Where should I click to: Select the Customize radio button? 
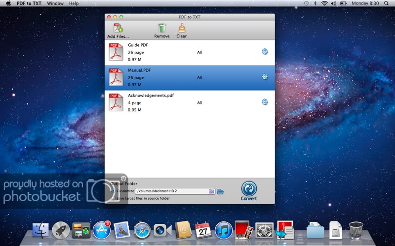(x=113, y=191)
